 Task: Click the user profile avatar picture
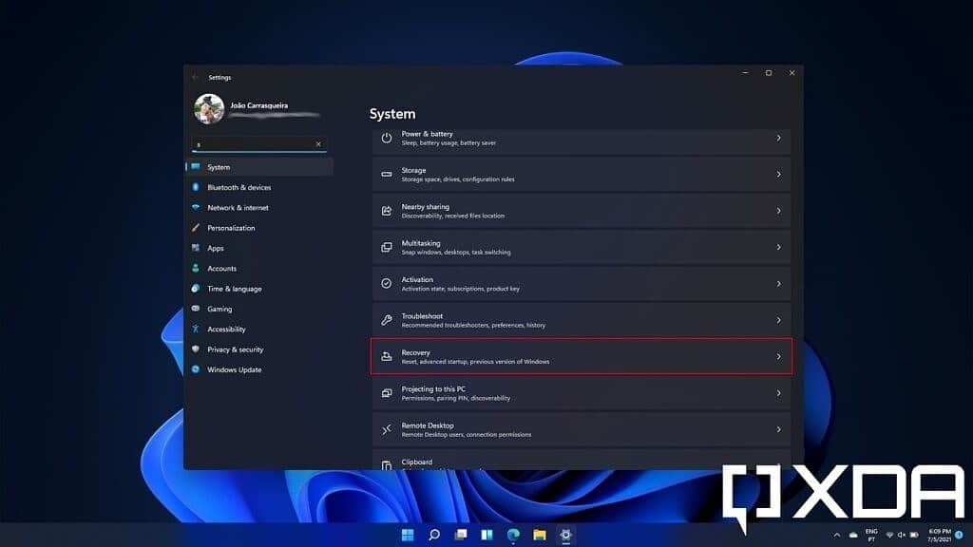click(209, 109)
